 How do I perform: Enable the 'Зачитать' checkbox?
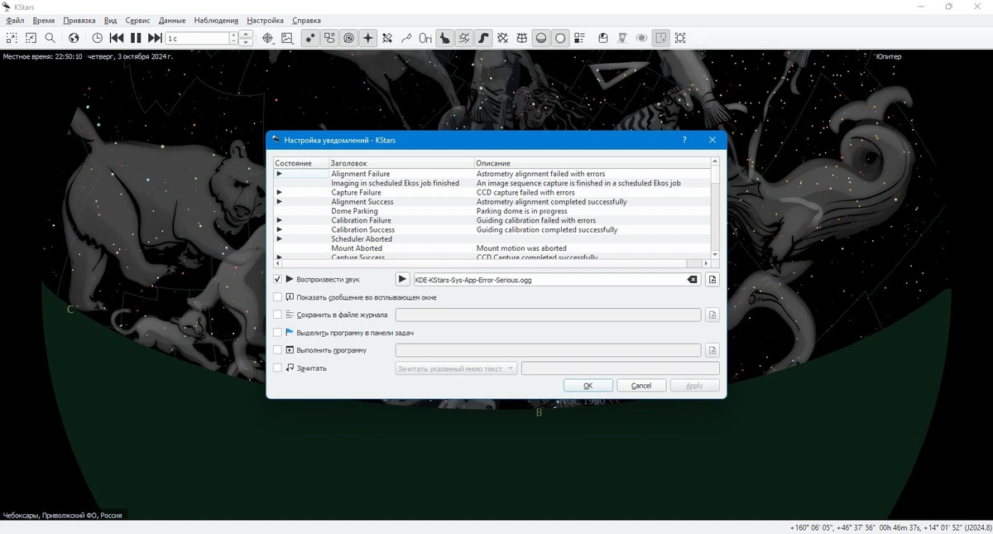tap(277, 368)
